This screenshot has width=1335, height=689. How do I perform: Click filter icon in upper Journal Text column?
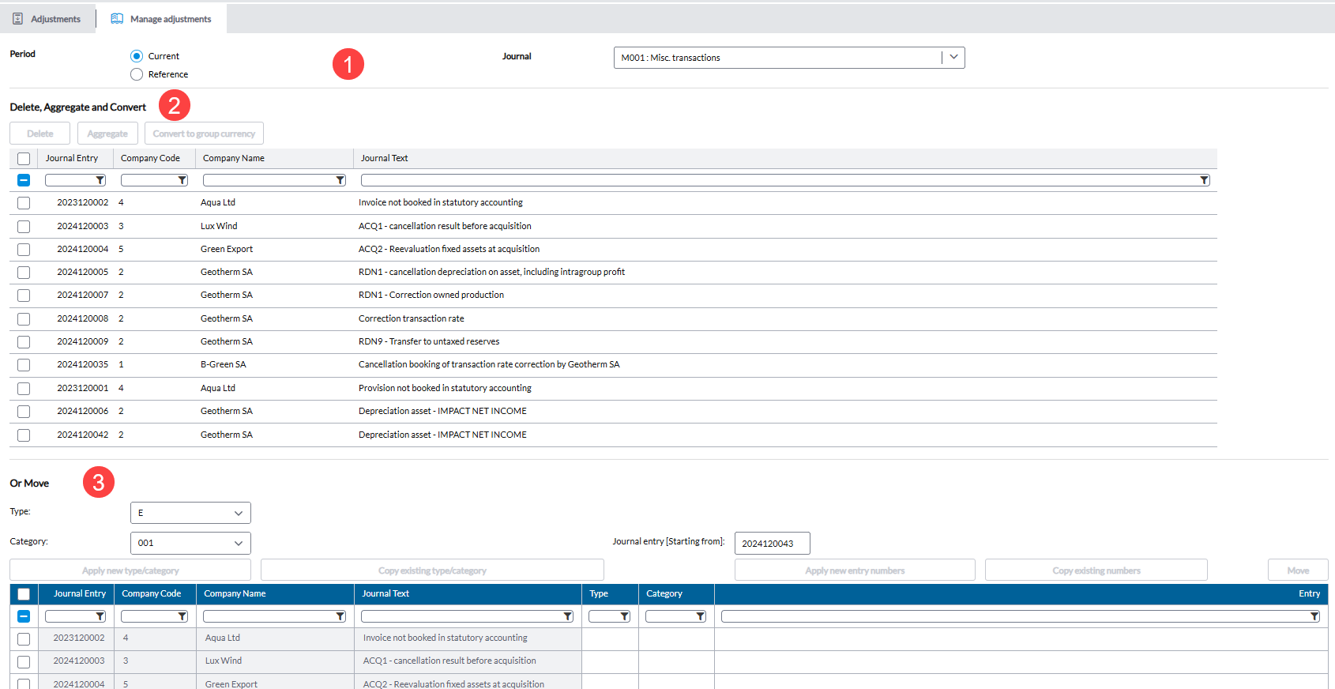(x=1204, y=180)
